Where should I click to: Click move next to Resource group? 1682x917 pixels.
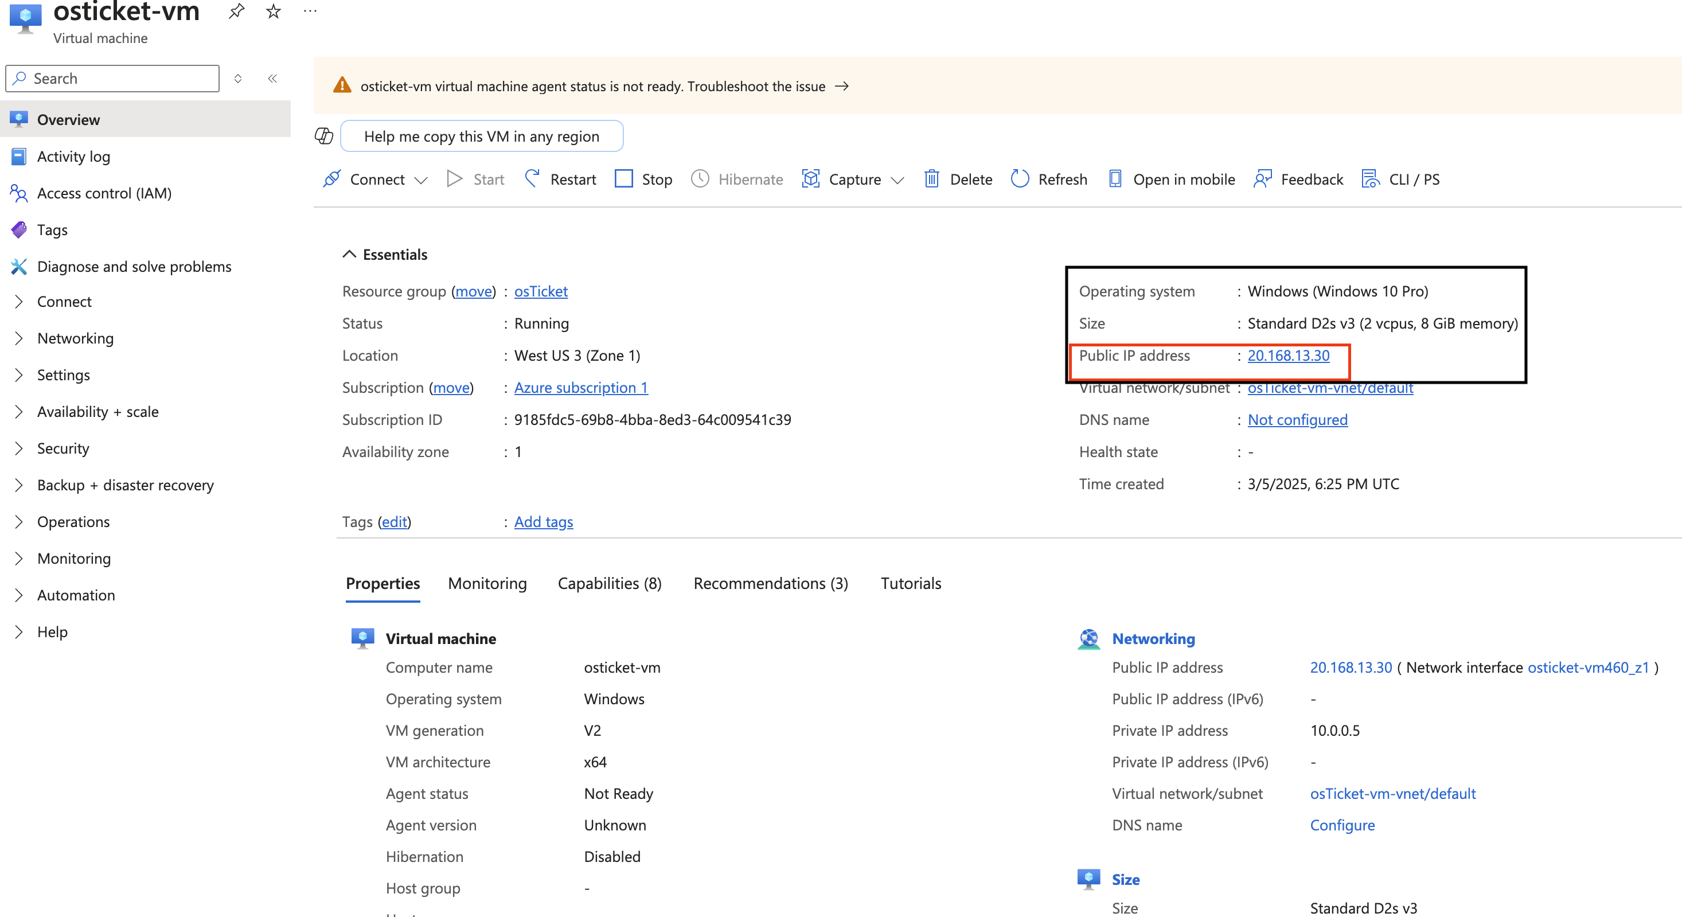point(473,291)
